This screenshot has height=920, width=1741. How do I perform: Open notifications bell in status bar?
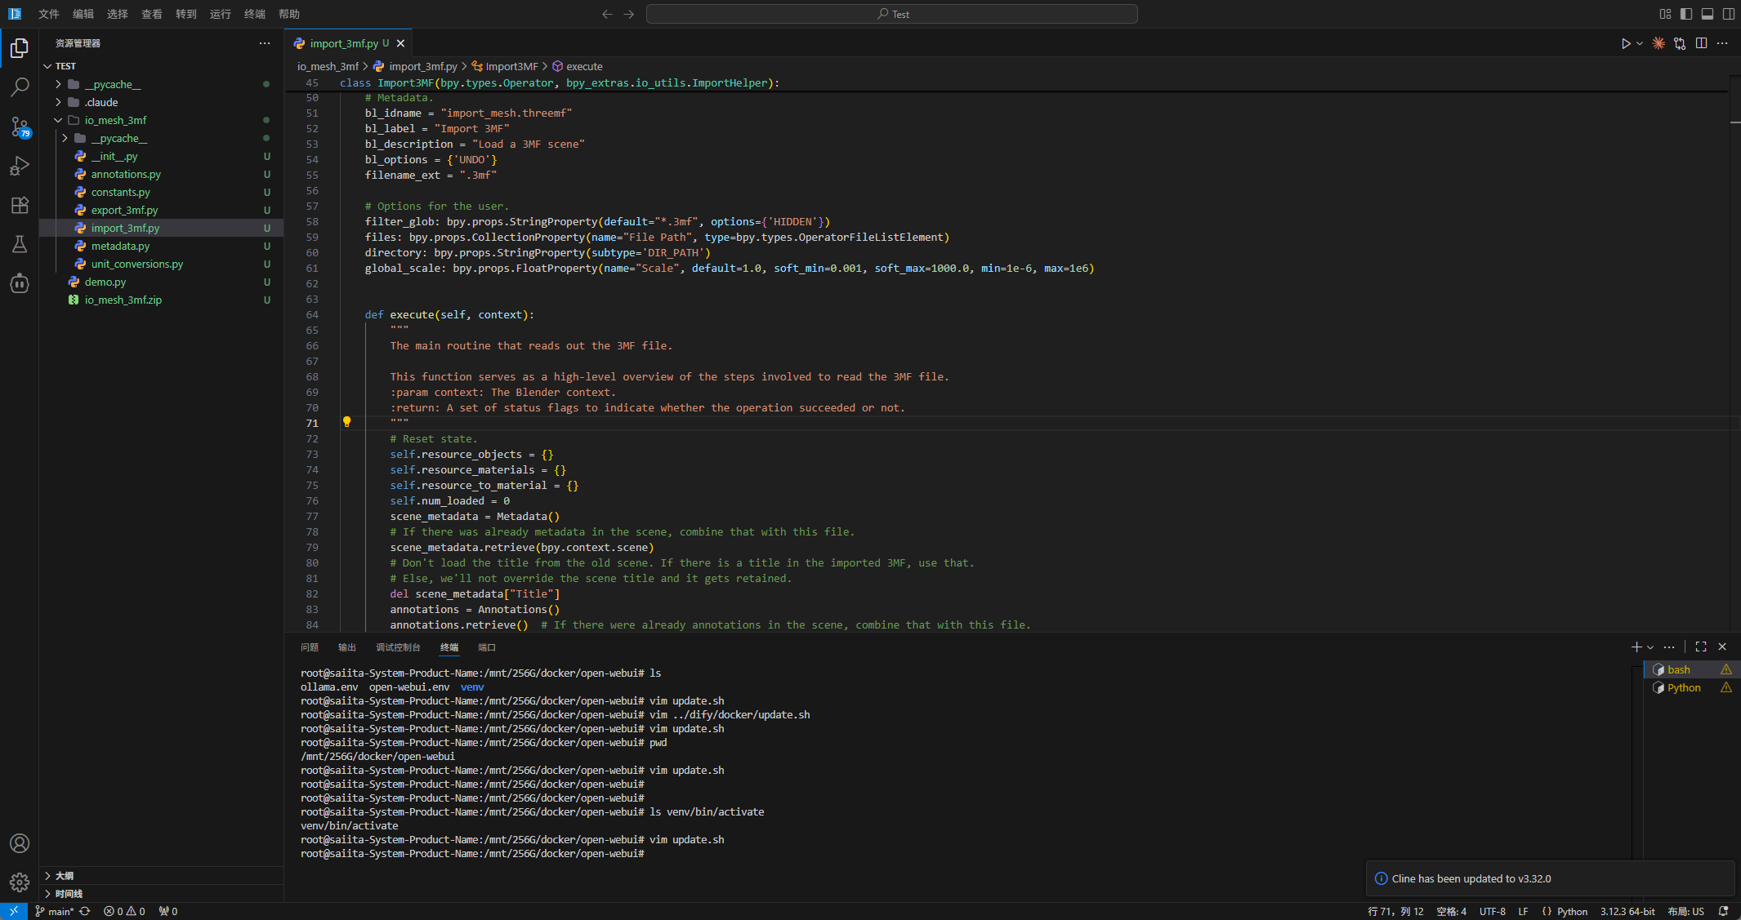pos(1724,911)
